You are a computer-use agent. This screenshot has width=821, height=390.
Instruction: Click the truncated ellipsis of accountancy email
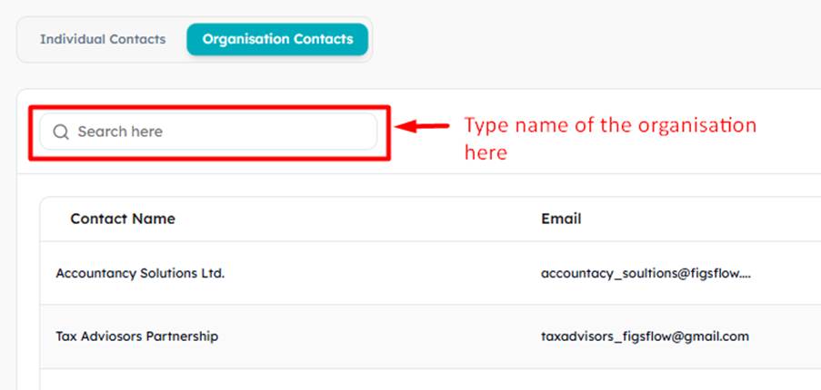[x=746, y=276]
